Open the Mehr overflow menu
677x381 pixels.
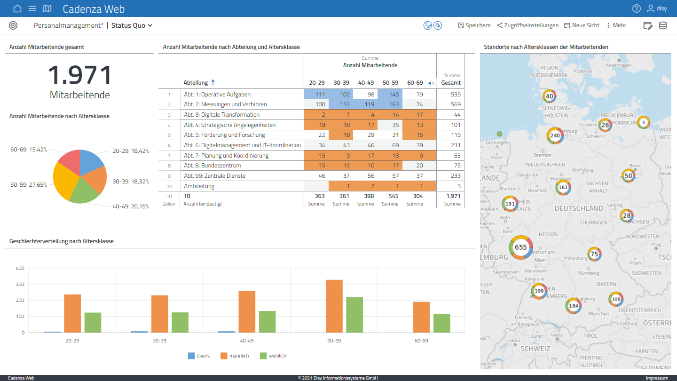click(x=616, y=25)
